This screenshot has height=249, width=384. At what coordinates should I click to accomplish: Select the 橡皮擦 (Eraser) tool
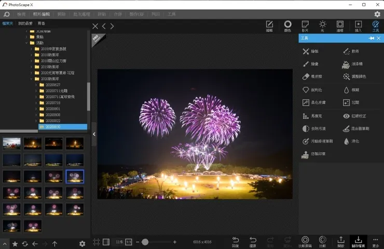point(313,77)
